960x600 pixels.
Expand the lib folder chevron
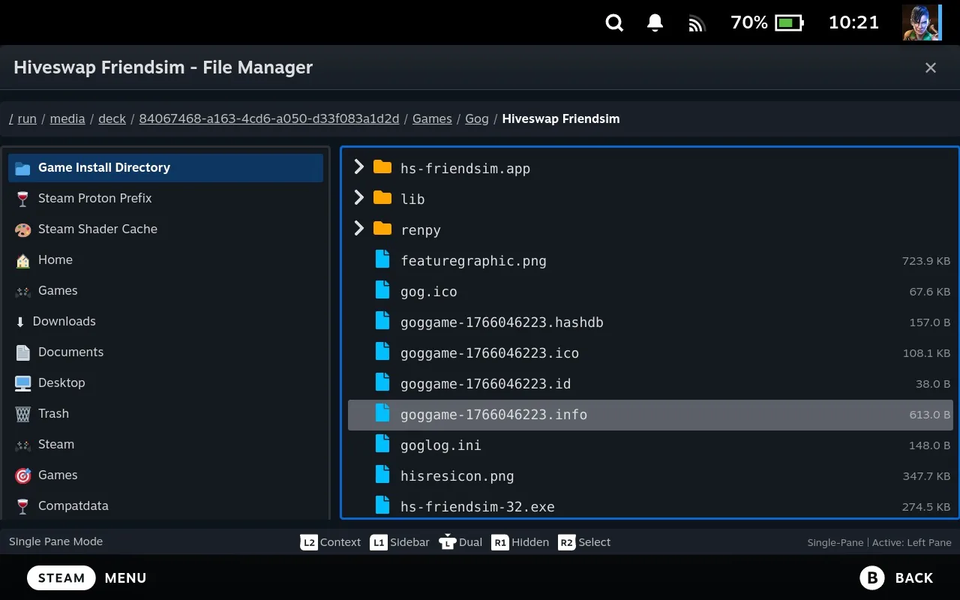(359, 197)
